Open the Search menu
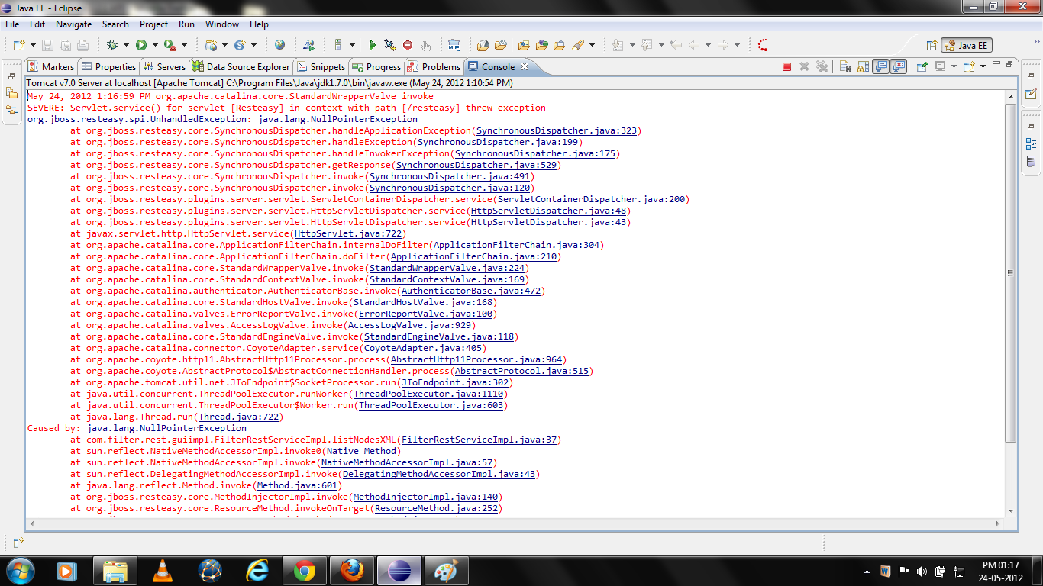Image resolution: width=1043 pixels, height=586 pixels. click(x=115, y=24)
